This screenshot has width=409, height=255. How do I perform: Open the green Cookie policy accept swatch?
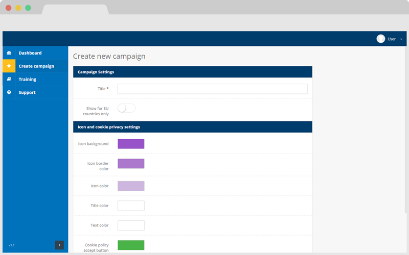(131, 245)
